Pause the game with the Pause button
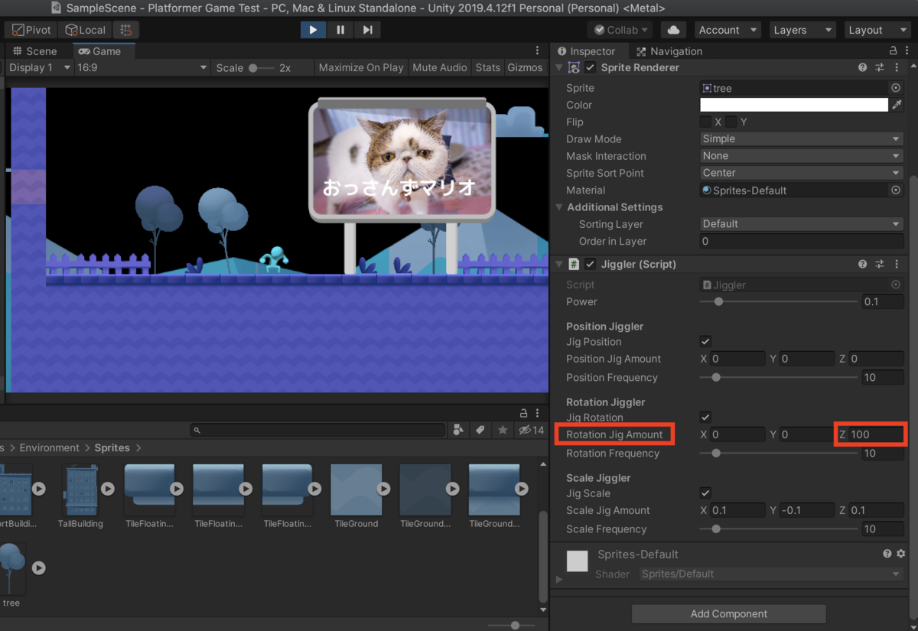 340,30
